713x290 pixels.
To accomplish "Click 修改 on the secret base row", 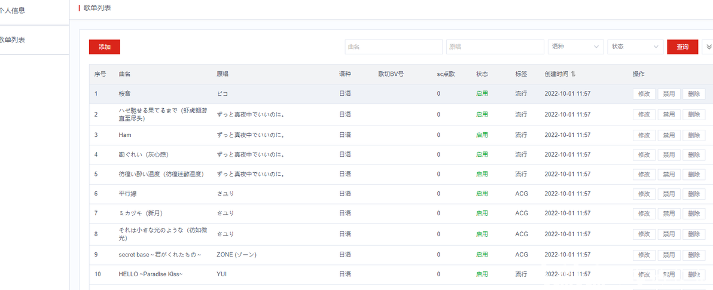I will pos(644,255).
